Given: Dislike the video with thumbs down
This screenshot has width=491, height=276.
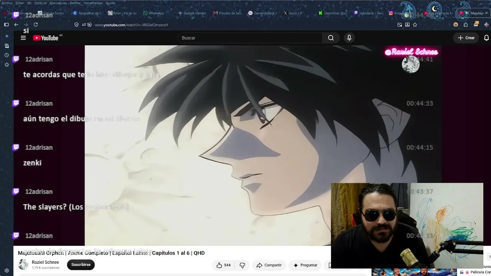Looking at the screenshot, I should click(242, 265).
